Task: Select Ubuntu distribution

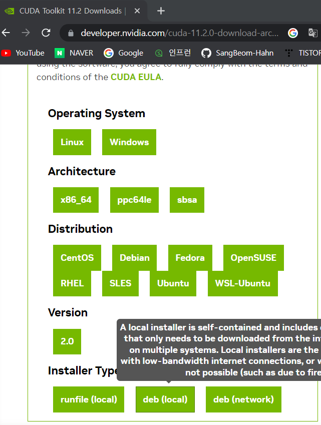Action: [x=173, y=283]
